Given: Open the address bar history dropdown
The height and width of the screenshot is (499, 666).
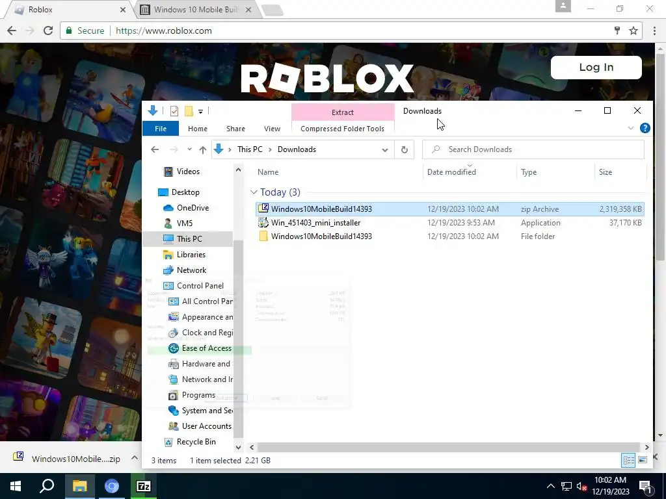Looking at the screenshot, I should click(385, 150).
